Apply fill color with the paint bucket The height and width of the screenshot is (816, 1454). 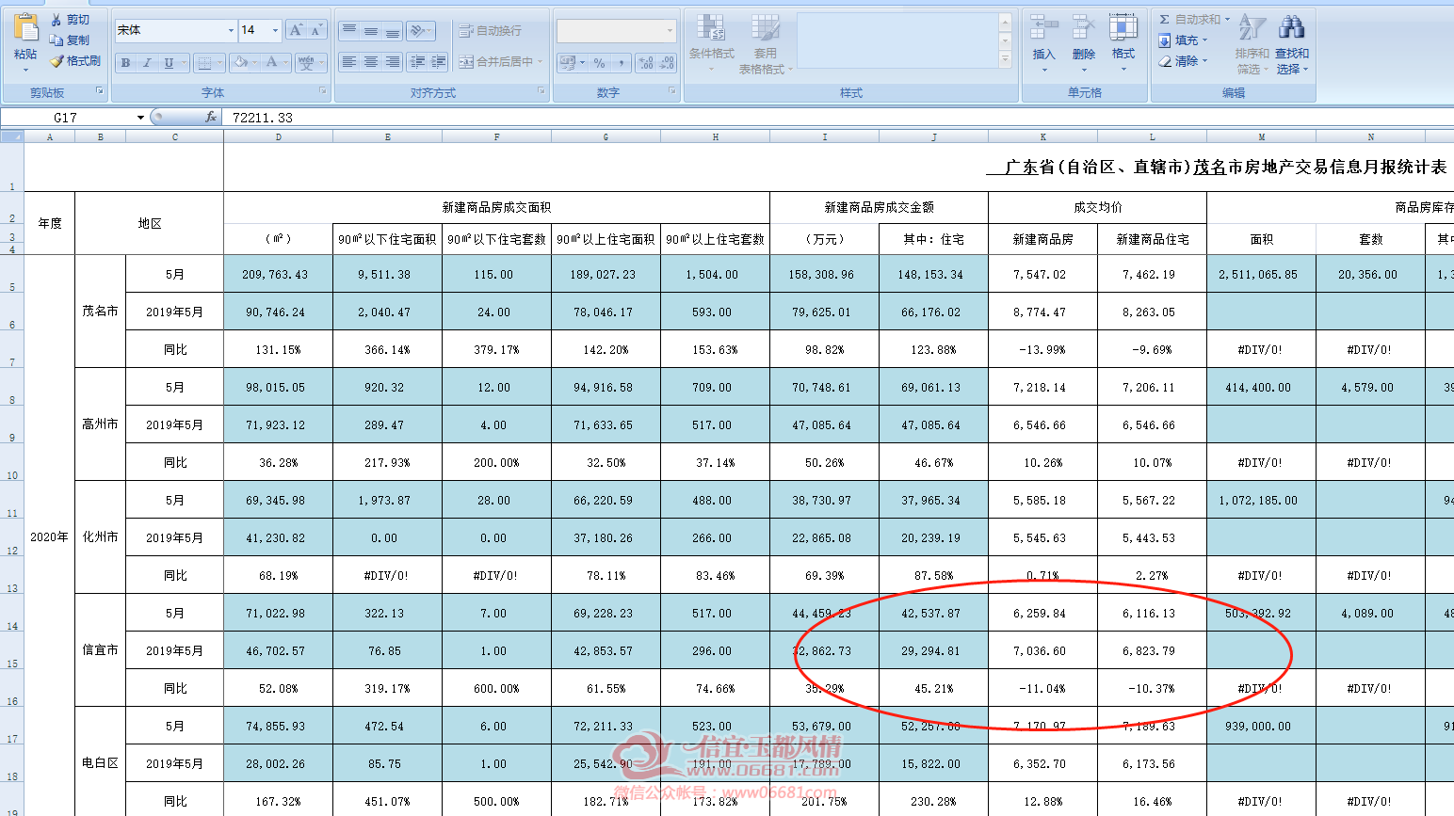240,63
